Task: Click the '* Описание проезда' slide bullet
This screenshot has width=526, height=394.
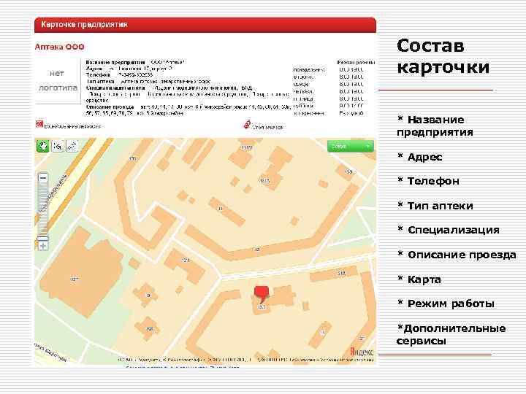Action: pos(457,255)
